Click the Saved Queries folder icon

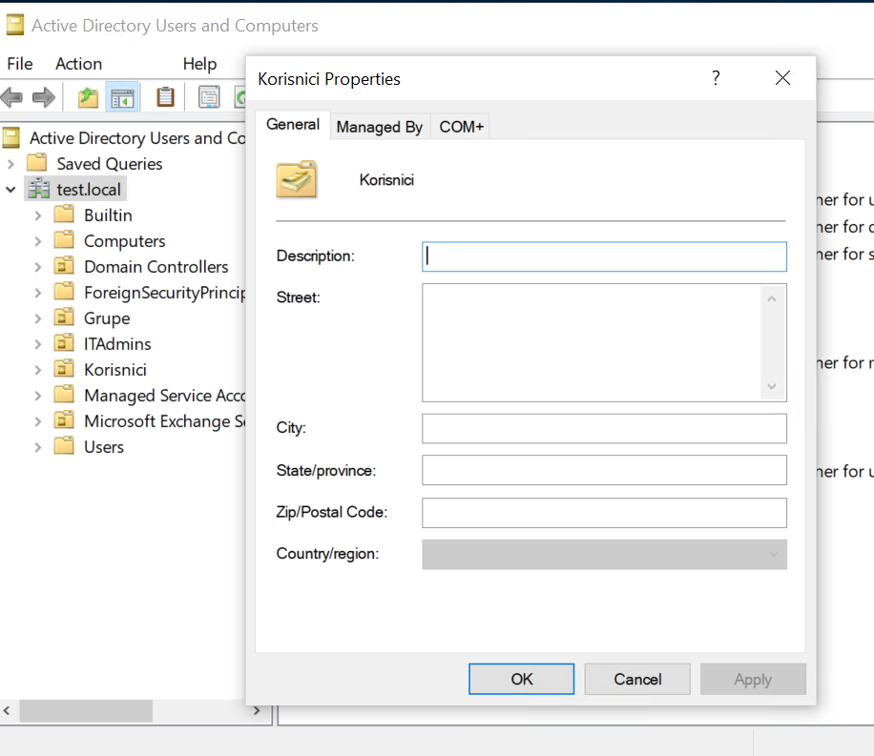(x=37, y=163)
